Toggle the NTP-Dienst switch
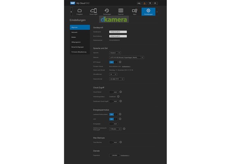231x164 pixels. pyautogui.click(x=113, y=62)
